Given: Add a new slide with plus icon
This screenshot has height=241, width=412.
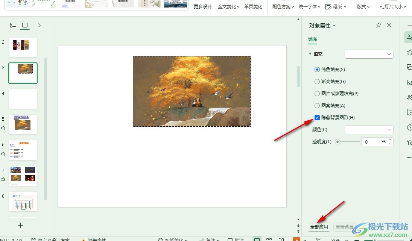Looking at the screenshot, I should pos(20,225).
